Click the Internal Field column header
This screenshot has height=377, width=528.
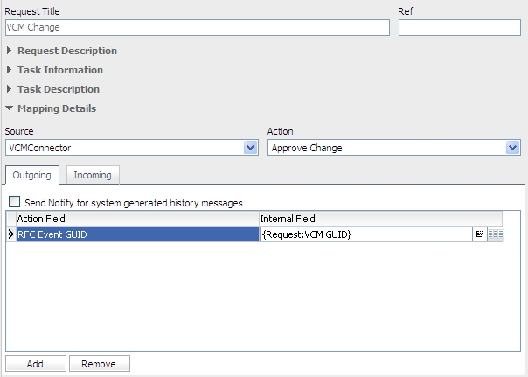(380, 218)
